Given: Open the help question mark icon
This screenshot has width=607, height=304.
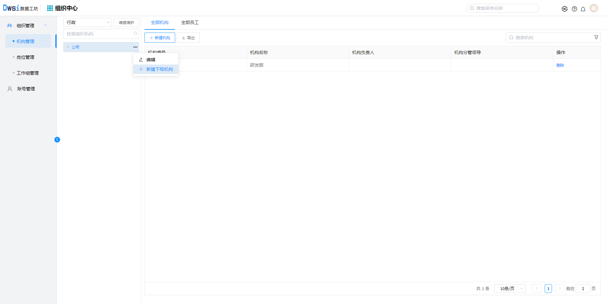Looking at the screenshot, I should [574, 9].
